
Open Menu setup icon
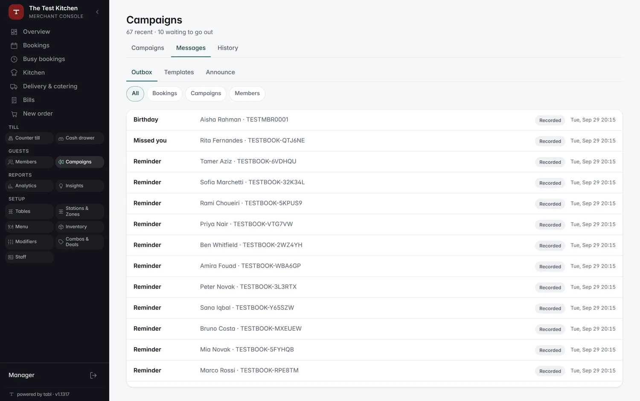pos(11,227)
